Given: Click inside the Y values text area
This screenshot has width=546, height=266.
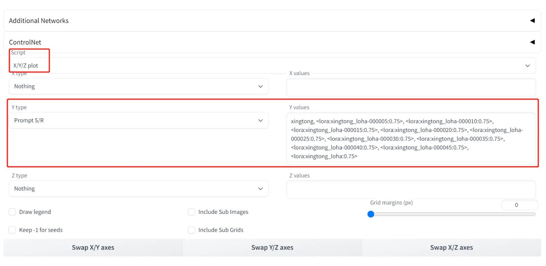Looking at the screenshot, I should click(411, 138).
